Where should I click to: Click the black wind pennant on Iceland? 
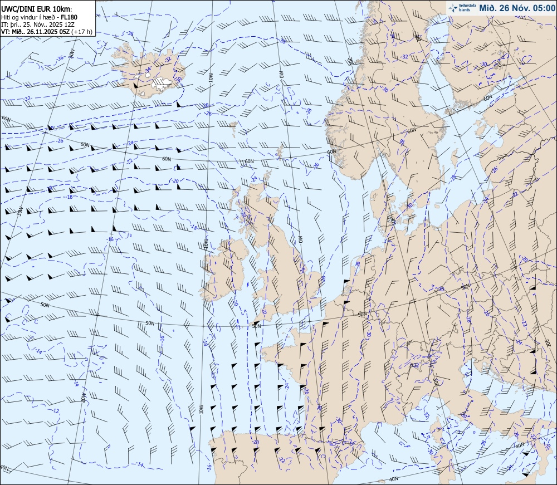click(135, 86)
